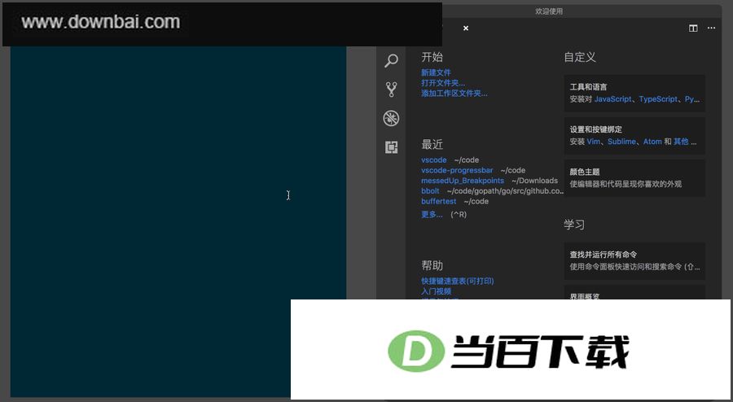This screenshot has width=733, height=402.
Task: Open 快捷键速查表(可打印) help link
Action: 457,281
